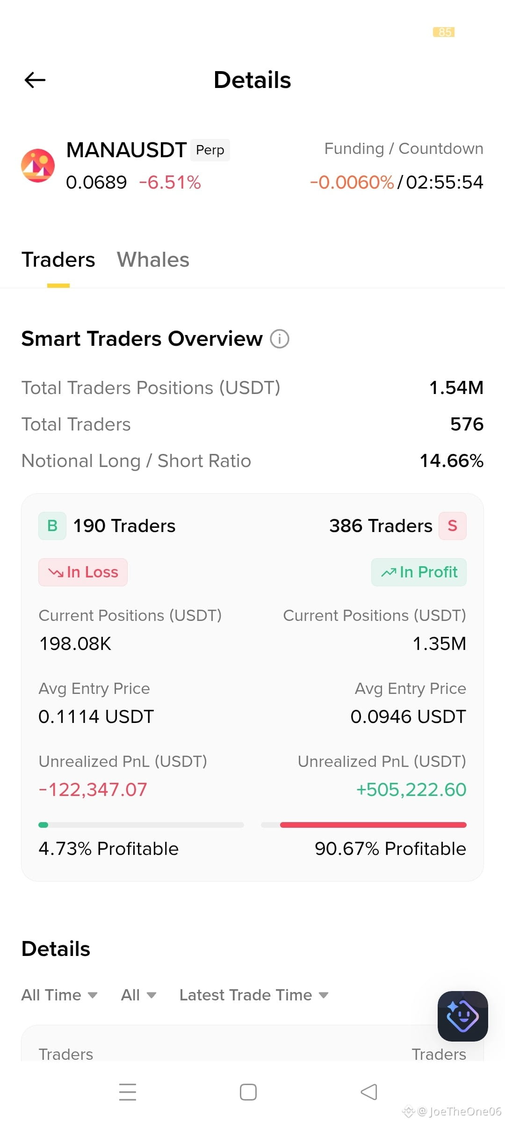The height and width of the screenshot is (1123, 505).
Task: Tap the long-side green profitability bar
Action: click(x=141, y=825)
